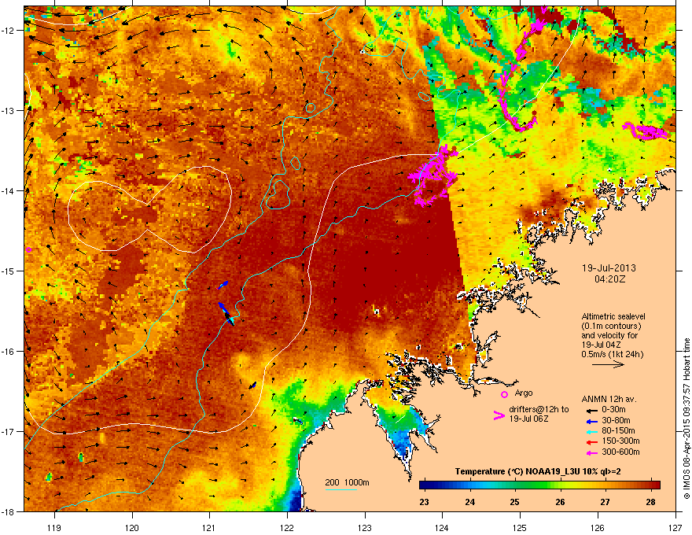Click the '0-30m' depth label
692x535 pixels.
[613, 410]
